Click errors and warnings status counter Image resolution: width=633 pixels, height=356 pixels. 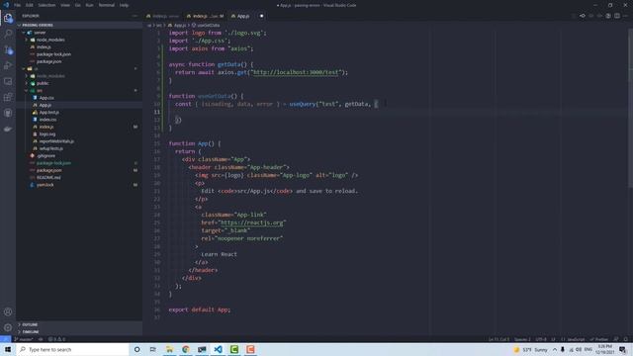point(56,339)
